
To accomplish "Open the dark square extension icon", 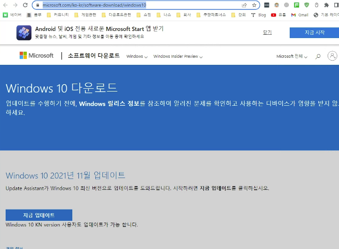I will (267, 5).
